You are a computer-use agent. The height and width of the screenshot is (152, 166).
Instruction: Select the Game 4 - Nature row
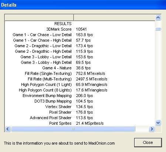(80, 68)
